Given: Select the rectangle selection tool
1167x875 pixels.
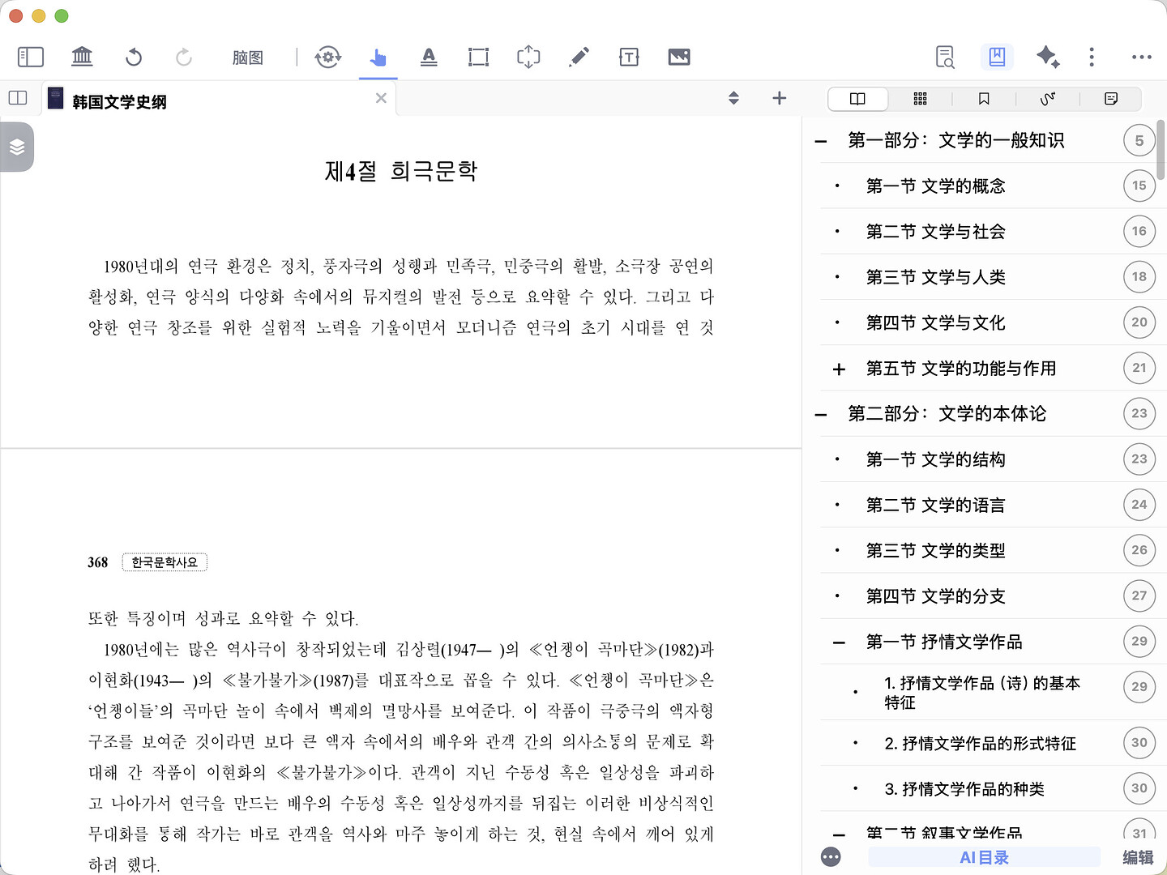Looking at the screenshot, I should (x=478, y=57).
